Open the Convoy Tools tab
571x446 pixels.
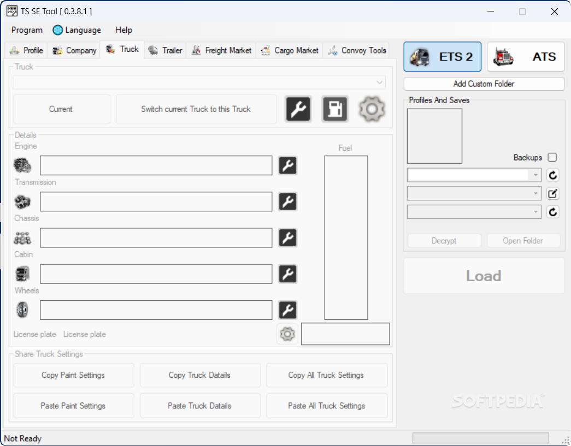click(x=356, y=50)
